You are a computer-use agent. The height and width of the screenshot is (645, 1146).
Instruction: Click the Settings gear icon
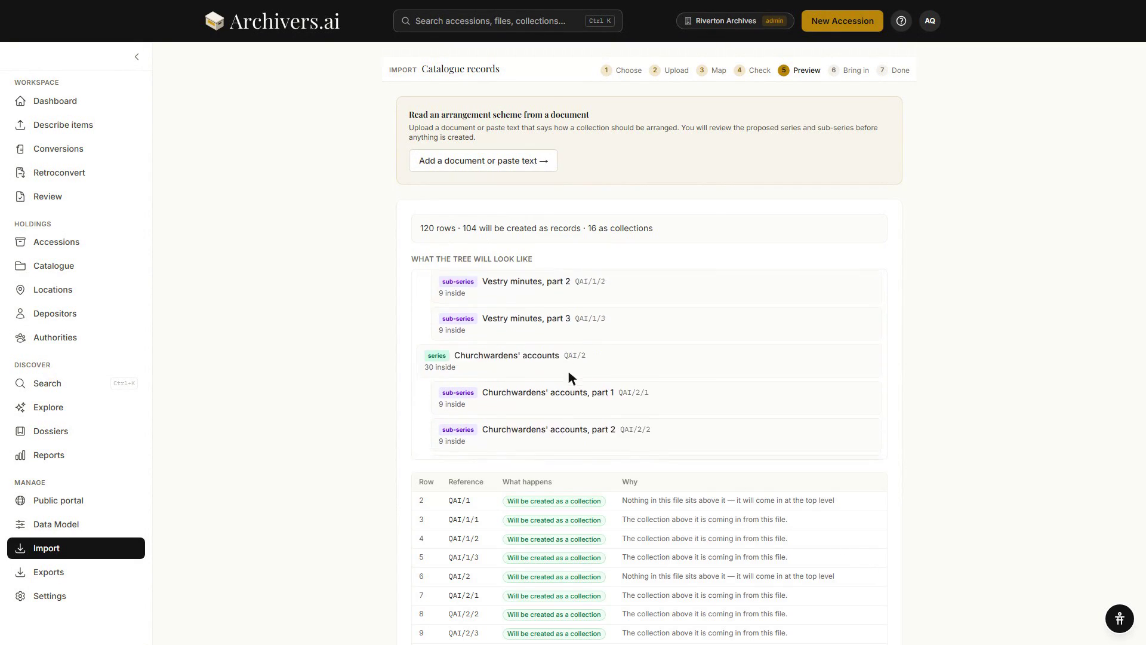point(20,596)
